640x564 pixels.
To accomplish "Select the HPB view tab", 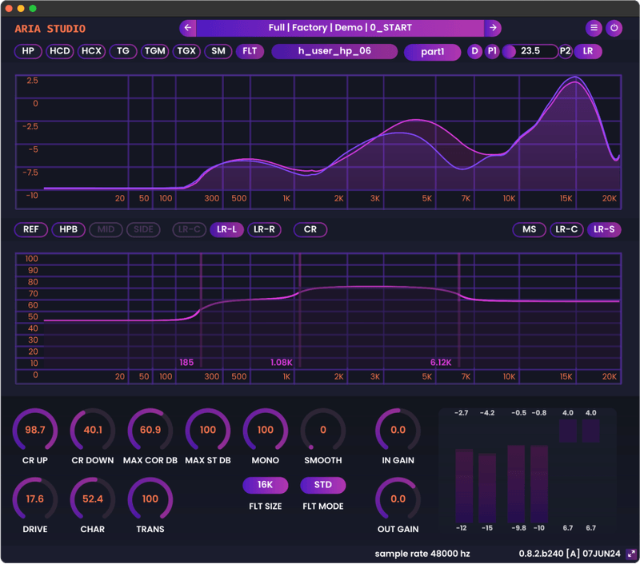I will pyautogui.click(x=69, y=229).
